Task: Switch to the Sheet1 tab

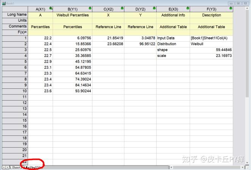Action: pos(16,167)
